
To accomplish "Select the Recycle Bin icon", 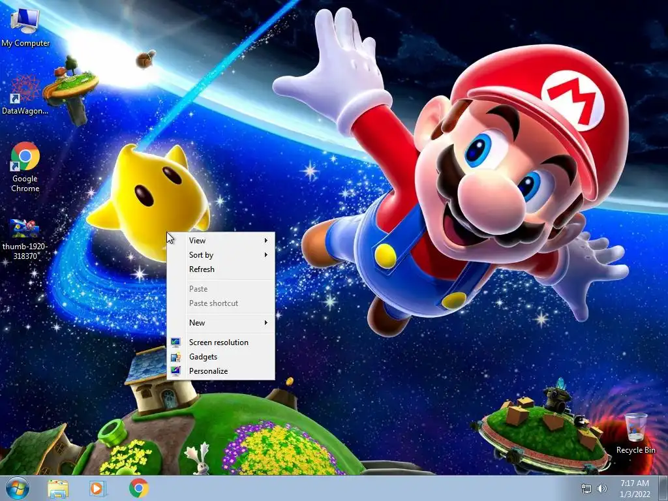I will (635, 433).
